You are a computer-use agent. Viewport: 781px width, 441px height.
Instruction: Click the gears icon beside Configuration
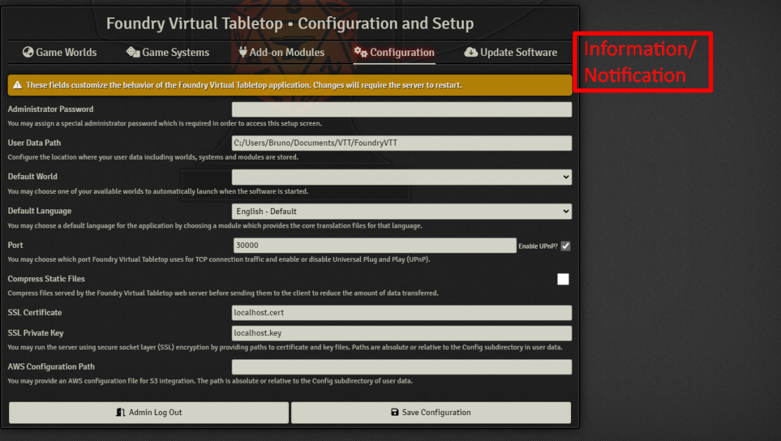click(360, 52)
